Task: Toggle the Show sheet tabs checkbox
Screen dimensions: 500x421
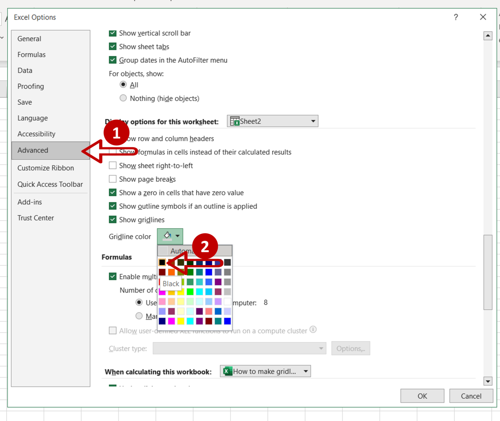Action: click(x=113, y=47)
